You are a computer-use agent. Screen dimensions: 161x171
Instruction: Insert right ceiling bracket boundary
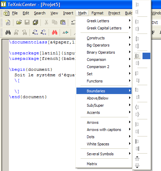[x=138, y=97]
